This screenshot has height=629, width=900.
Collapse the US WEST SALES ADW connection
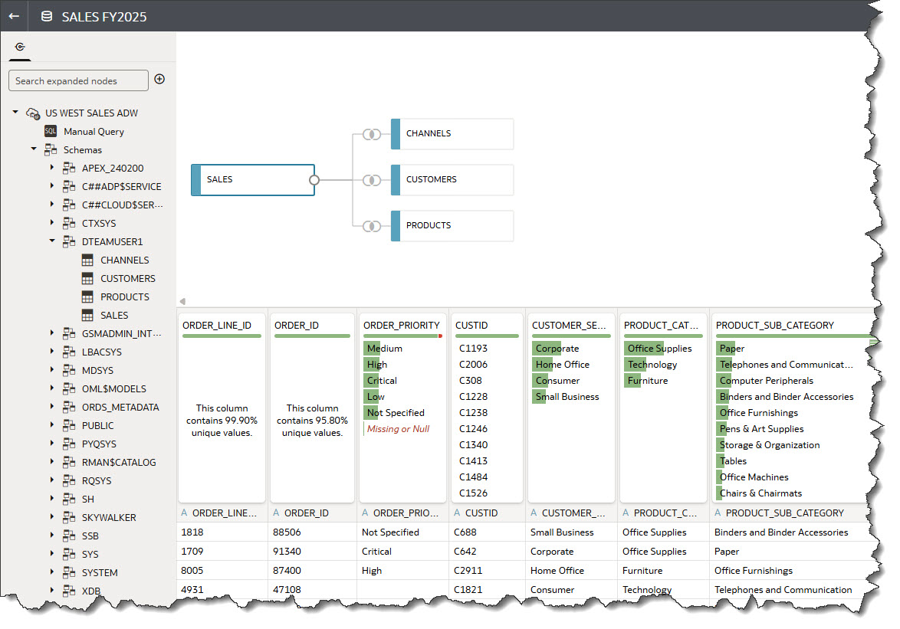point(15,112)
